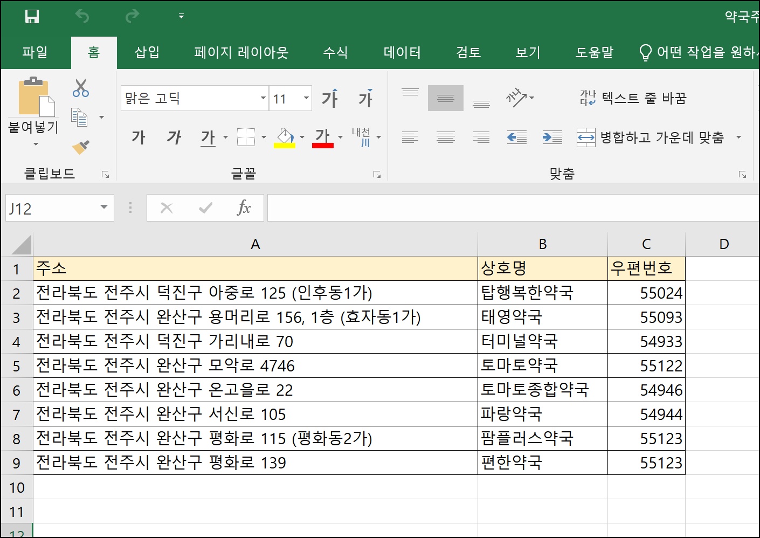Click the insert function (fx) icon
760x538 pixels.
pos(245,208)
